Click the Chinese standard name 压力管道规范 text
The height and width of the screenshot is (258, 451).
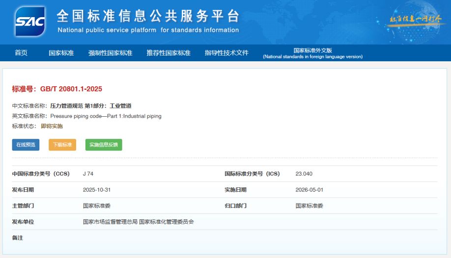coord(91,106)
